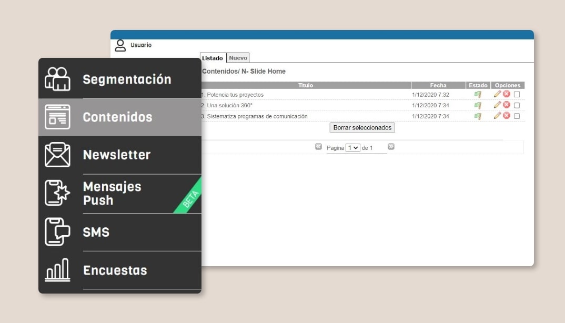
Task: Delete Sistematiza programas de comunicación red X
Action: tap(507, 115)
